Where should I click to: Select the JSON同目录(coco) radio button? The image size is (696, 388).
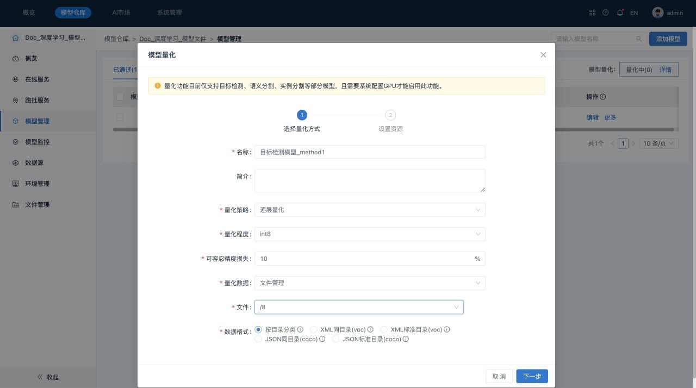258,339
